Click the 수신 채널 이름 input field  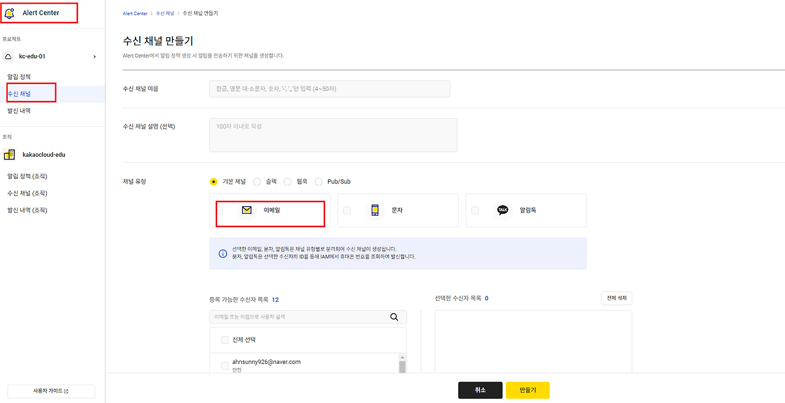[329, 89]
